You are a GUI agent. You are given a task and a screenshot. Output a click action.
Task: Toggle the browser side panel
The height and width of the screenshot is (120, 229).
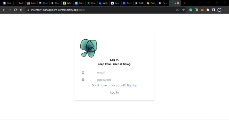(x=214, y=10)
